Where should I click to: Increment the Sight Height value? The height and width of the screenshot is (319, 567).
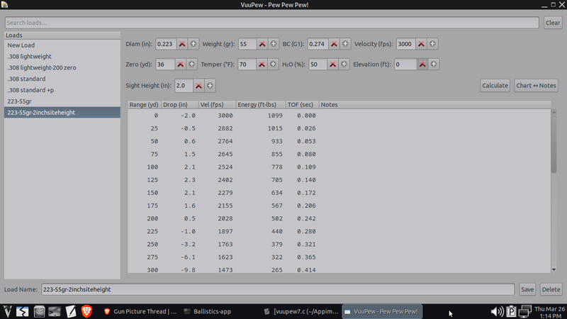[210, 86]
